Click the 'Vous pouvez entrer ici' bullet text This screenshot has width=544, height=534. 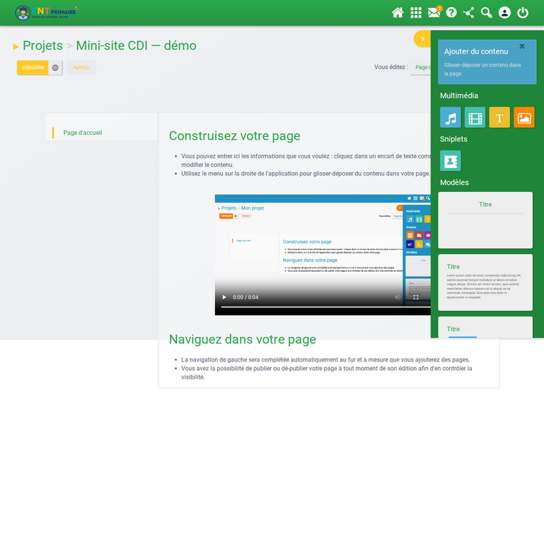pyautogui.click(x=306, y=161)
